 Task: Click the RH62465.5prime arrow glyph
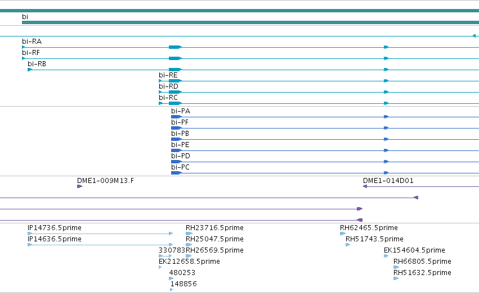[x=343, y=234]
